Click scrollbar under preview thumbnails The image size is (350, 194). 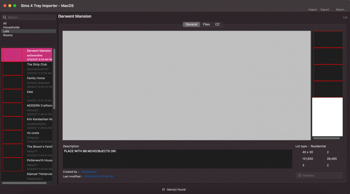pos(326,138)
